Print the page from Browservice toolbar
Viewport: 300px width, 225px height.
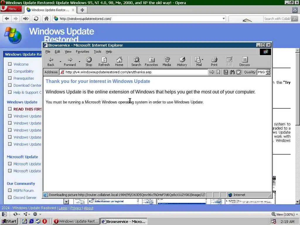pos(214,62)
